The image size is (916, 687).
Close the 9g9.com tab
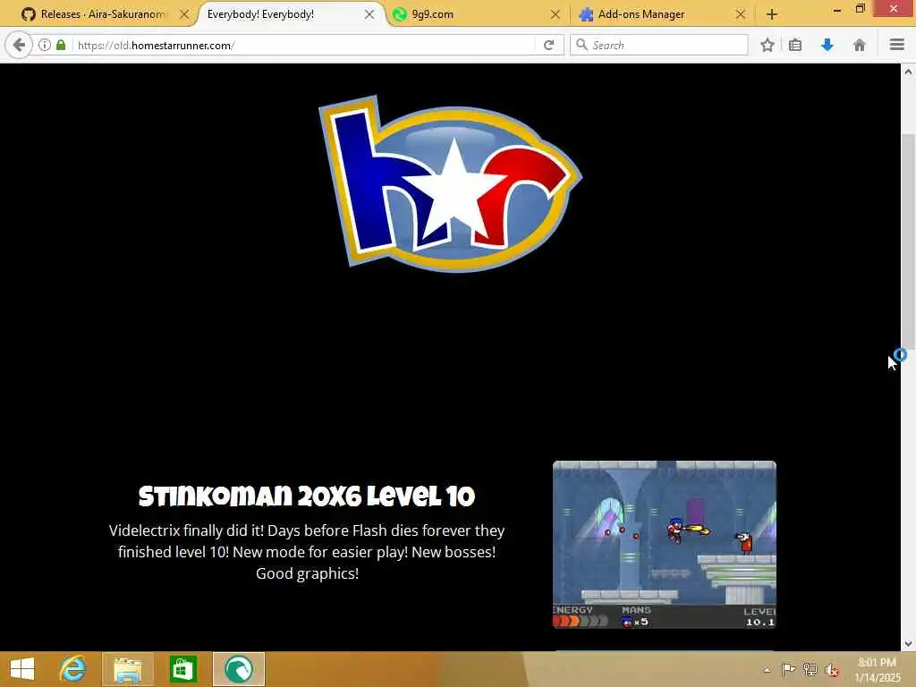click(x=555, y=14)
